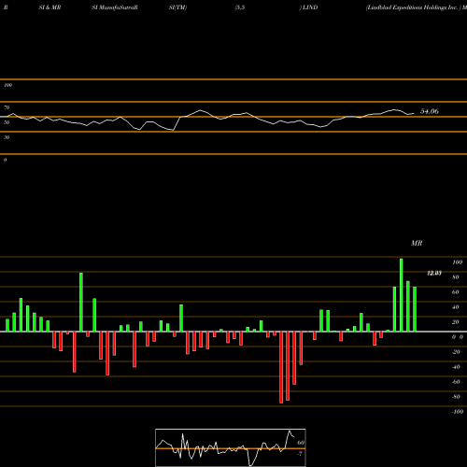Click the -100 label on MR axis

tap(458, 412)
